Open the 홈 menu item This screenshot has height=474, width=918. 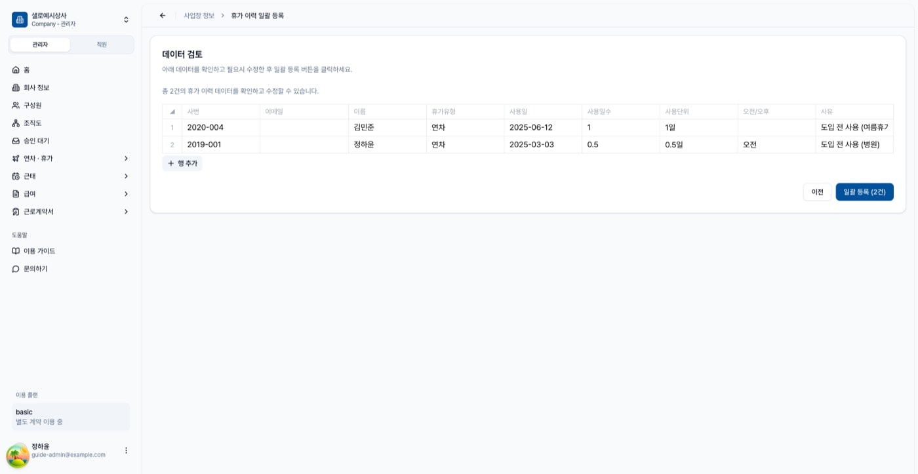tap(71, 69)
